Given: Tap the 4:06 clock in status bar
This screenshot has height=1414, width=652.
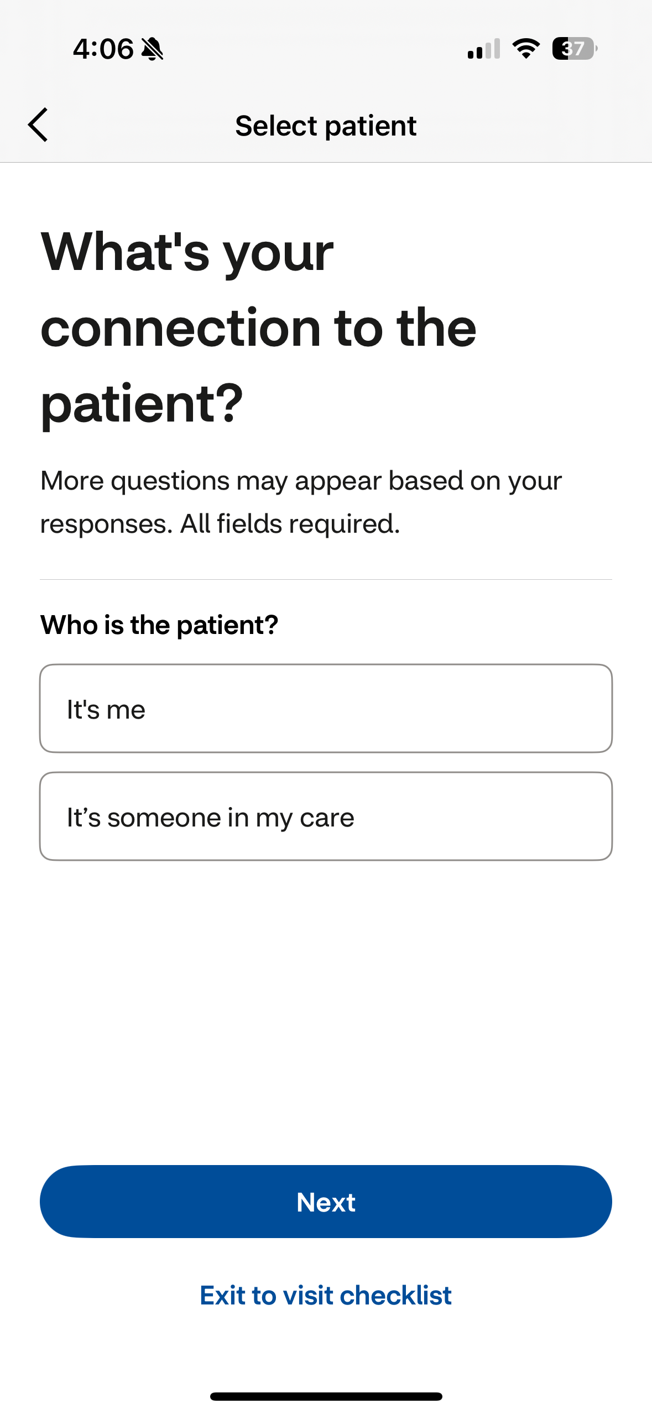Looking at the screenshot, I should (103, 49).
